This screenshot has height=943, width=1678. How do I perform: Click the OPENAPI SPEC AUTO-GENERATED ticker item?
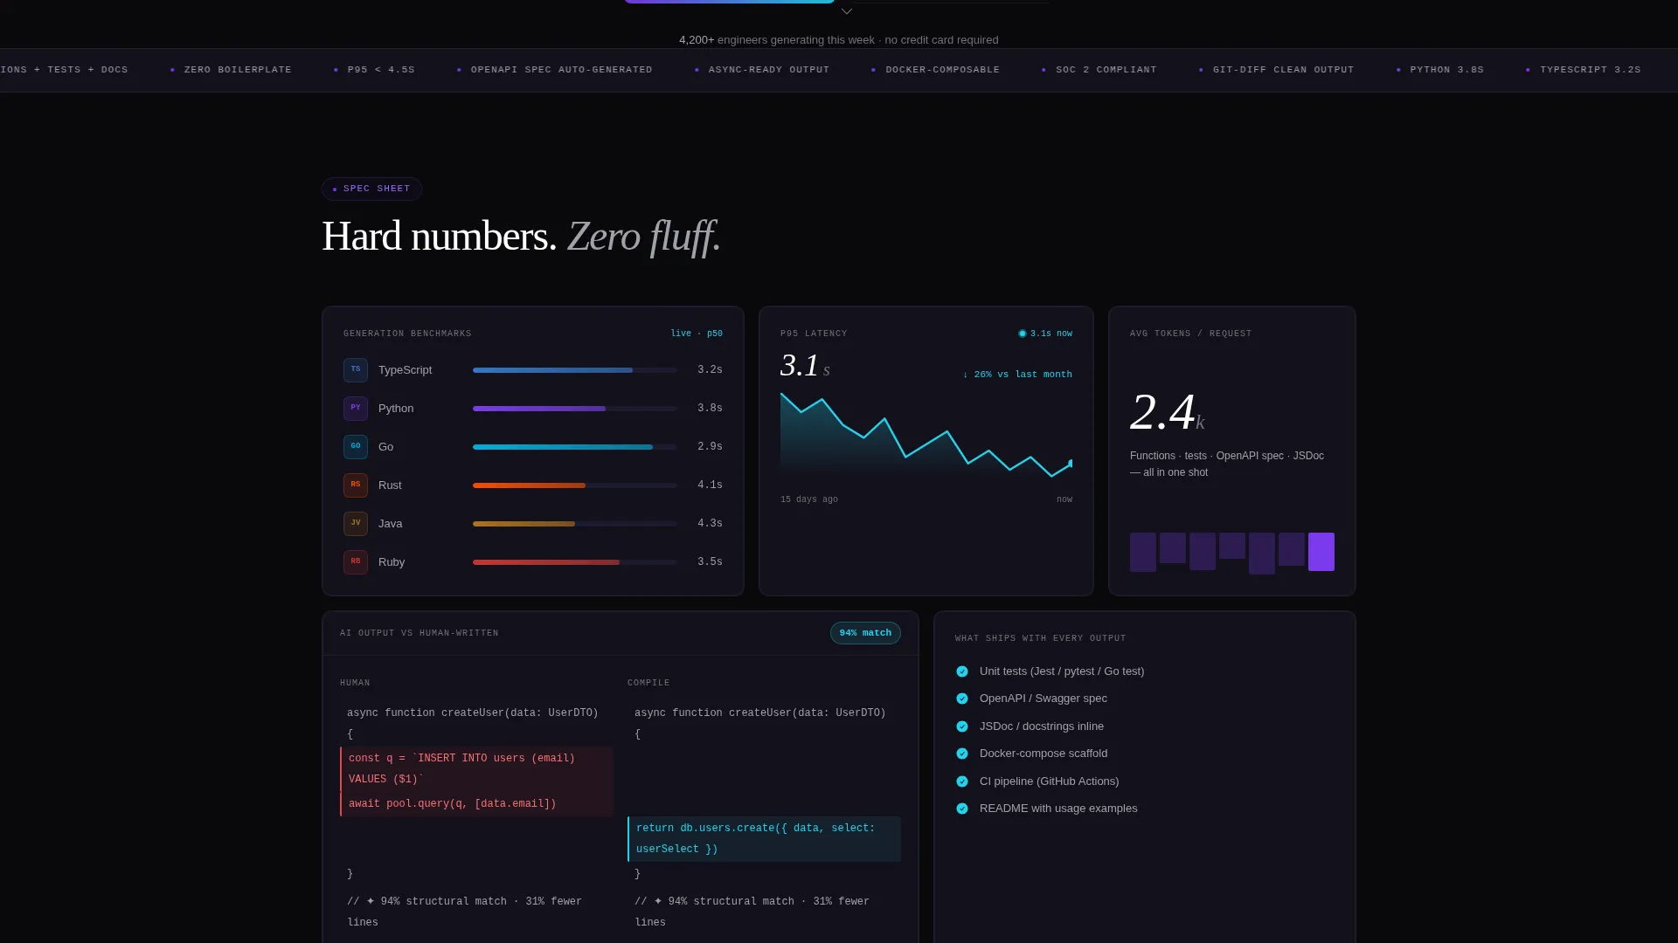pos(555,70)
